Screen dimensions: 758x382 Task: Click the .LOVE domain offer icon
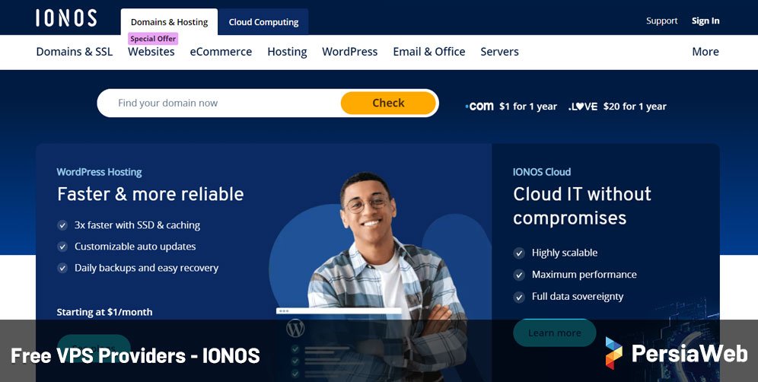[x=583, y=107]
